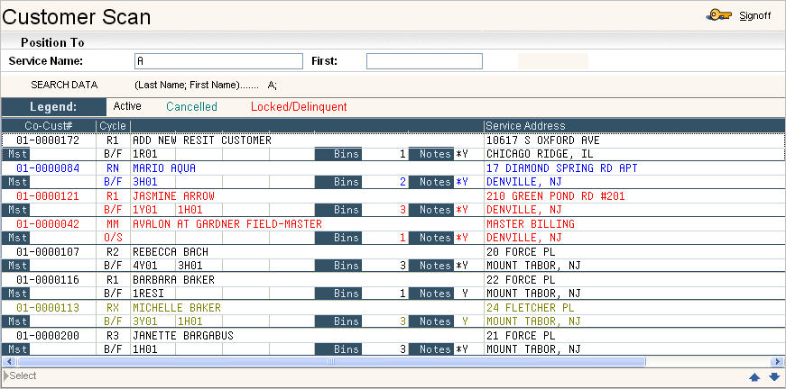
Task: Click the horizontal scrollbar thumb
Action: click(x=331, y=361)
